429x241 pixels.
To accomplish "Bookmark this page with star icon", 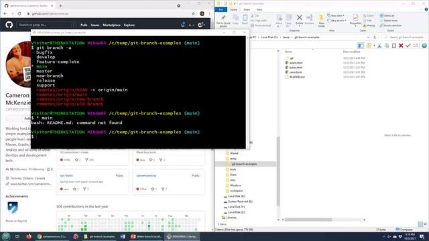I will tap(193, 13).
